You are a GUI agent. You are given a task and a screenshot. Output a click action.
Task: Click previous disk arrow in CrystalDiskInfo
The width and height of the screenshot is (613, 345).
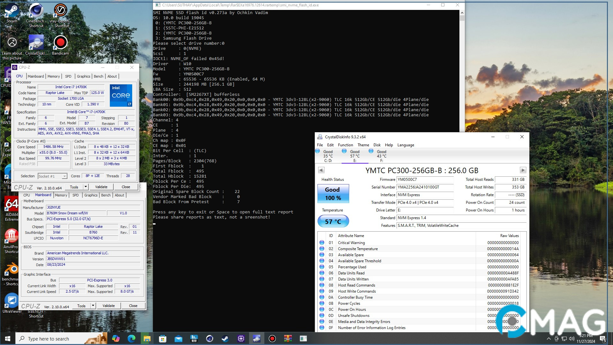(x=321, y=170)
